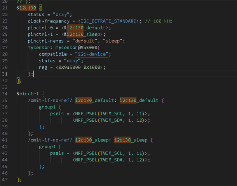Click line number 21 in the gutter
This screenshot has width=237, height=186.
tap(5, 8)
